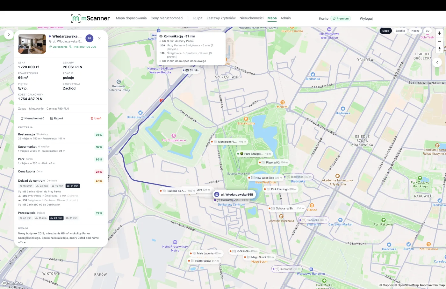The image size is (446, 289).
Task: Choose driving 20 min to Przedszkole
Action: point(56,218)
